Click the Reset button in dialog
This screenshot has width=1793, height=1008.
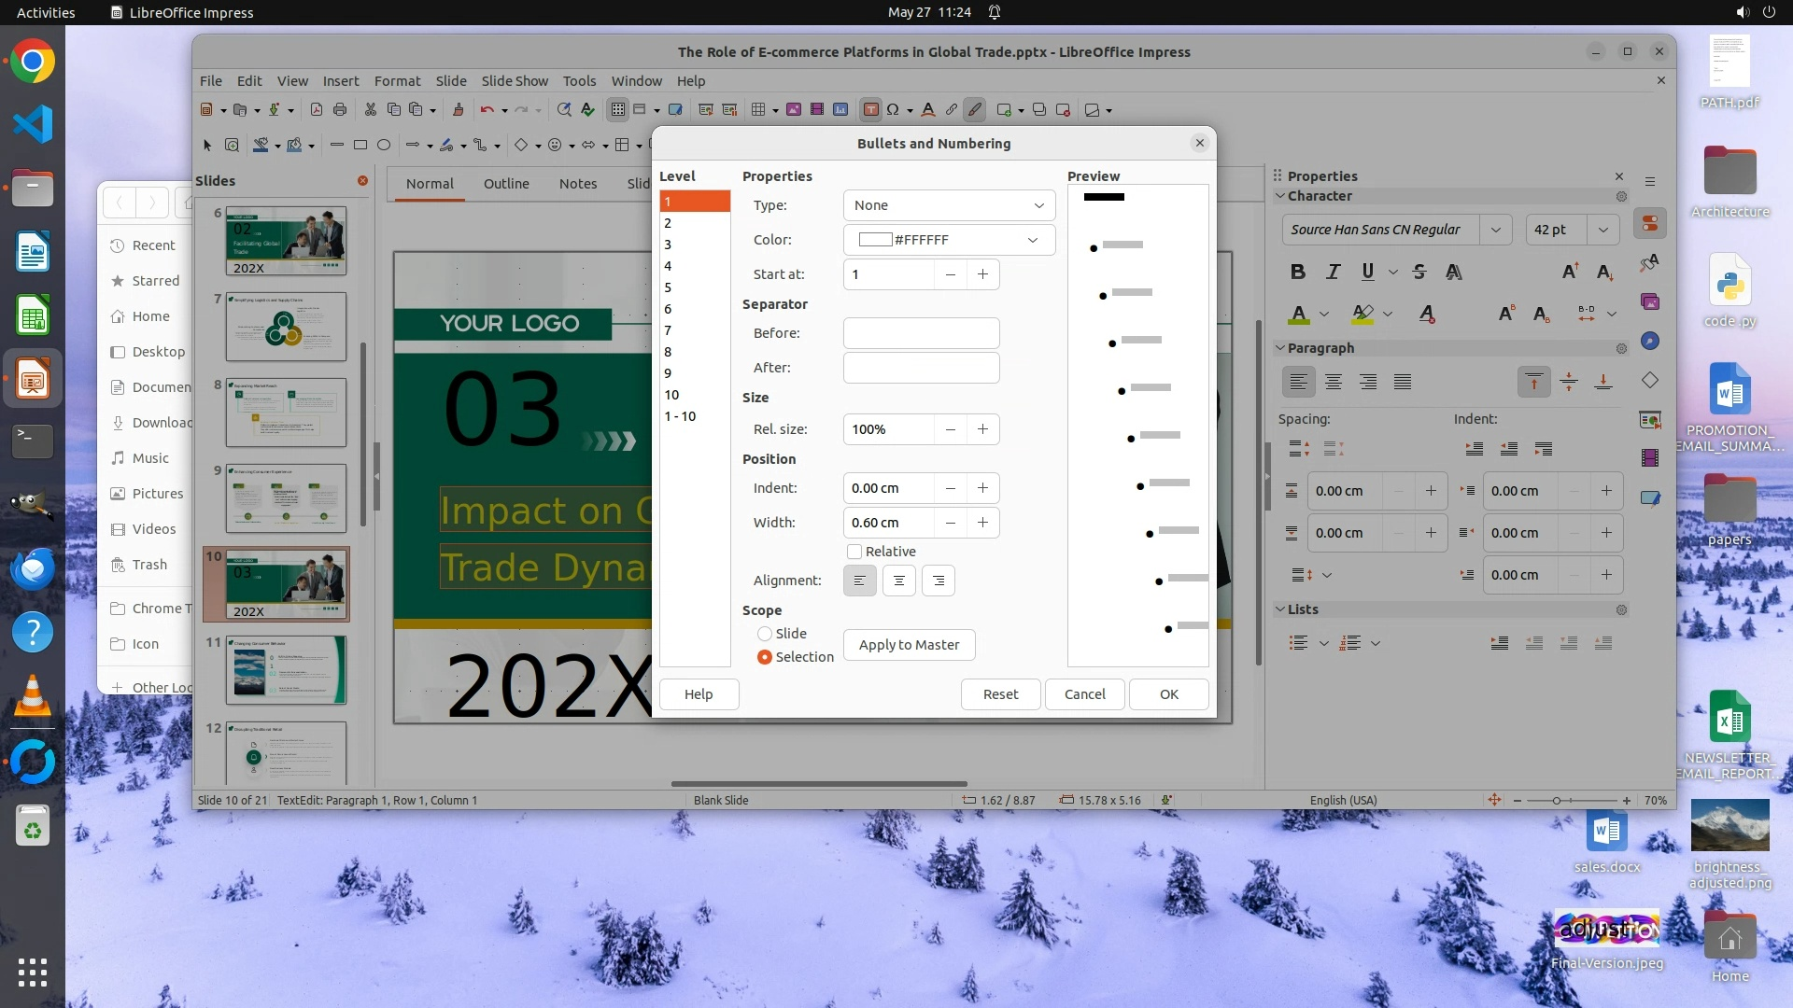(x=1000, y=694)
